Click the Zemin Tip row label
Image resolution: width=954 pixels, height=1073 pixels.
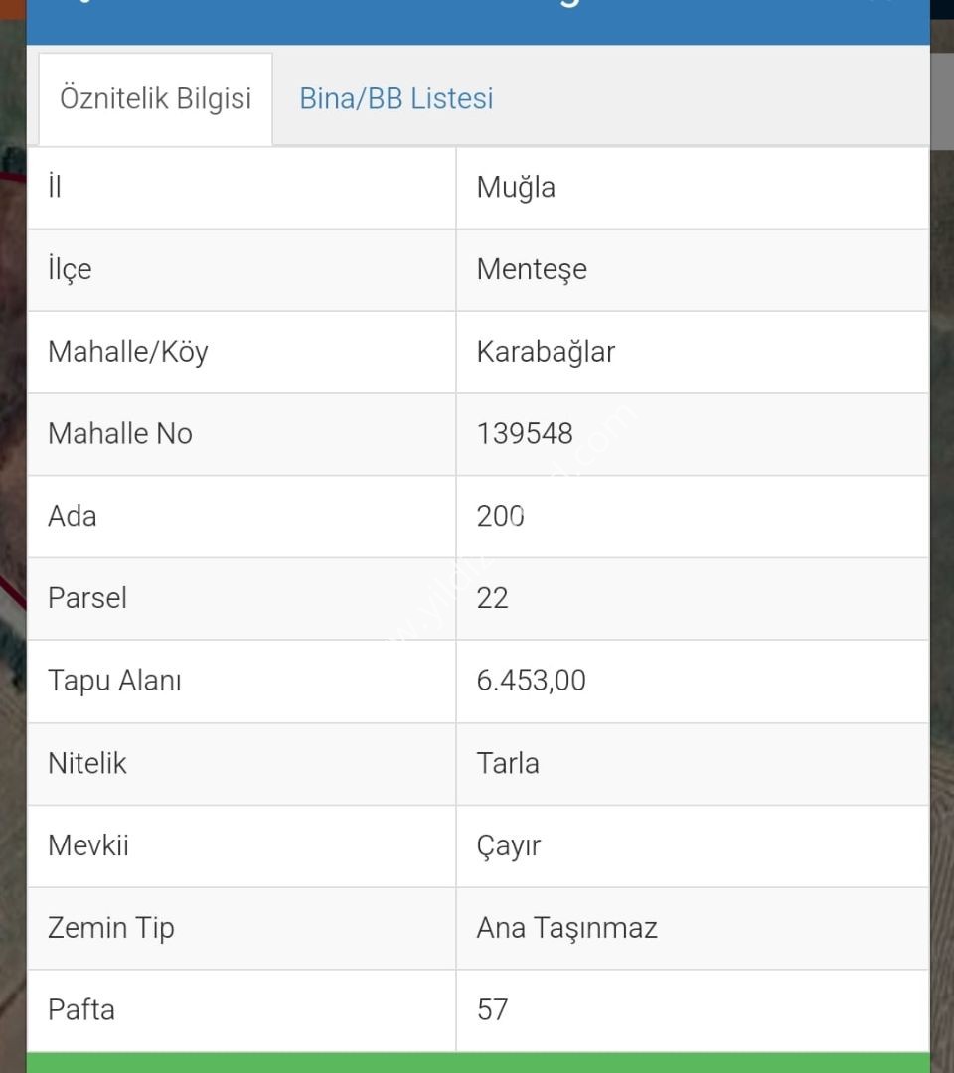[111, 929]
